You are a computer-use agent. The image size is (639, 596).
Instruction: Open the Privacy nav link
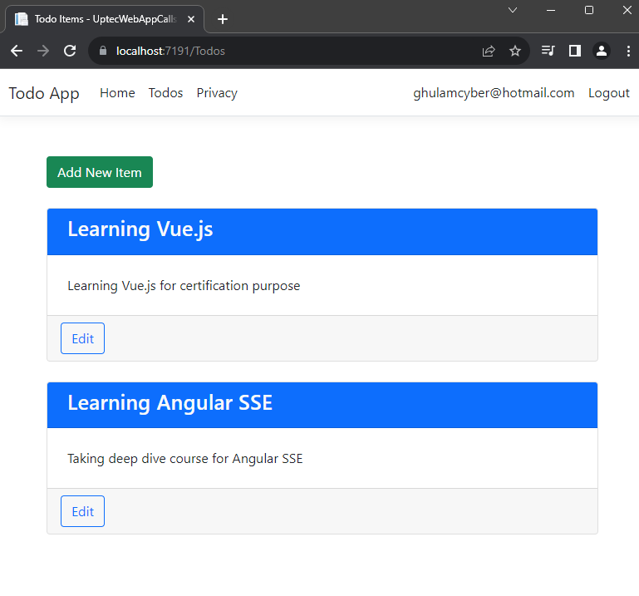tap(217, 93)
